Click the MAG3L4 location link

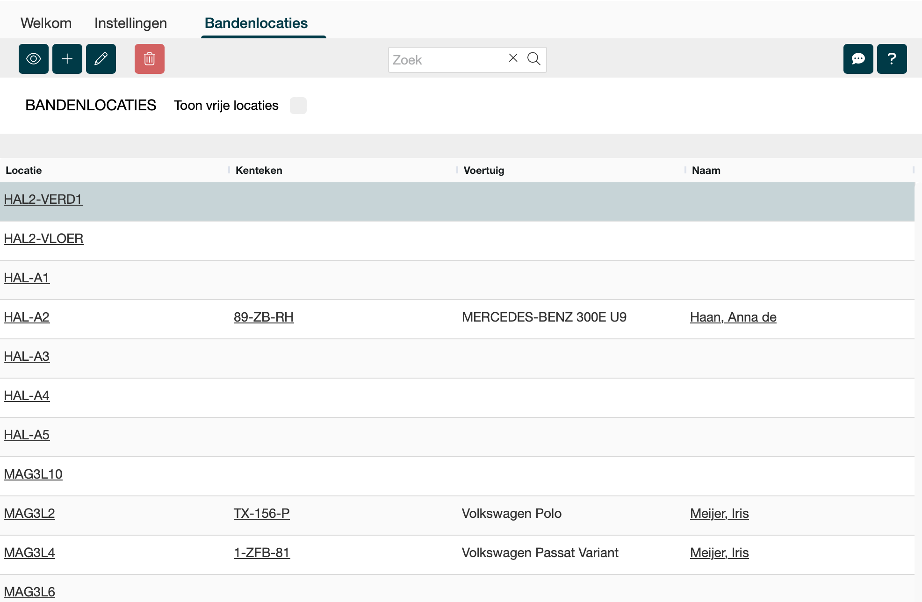[29, 553]
